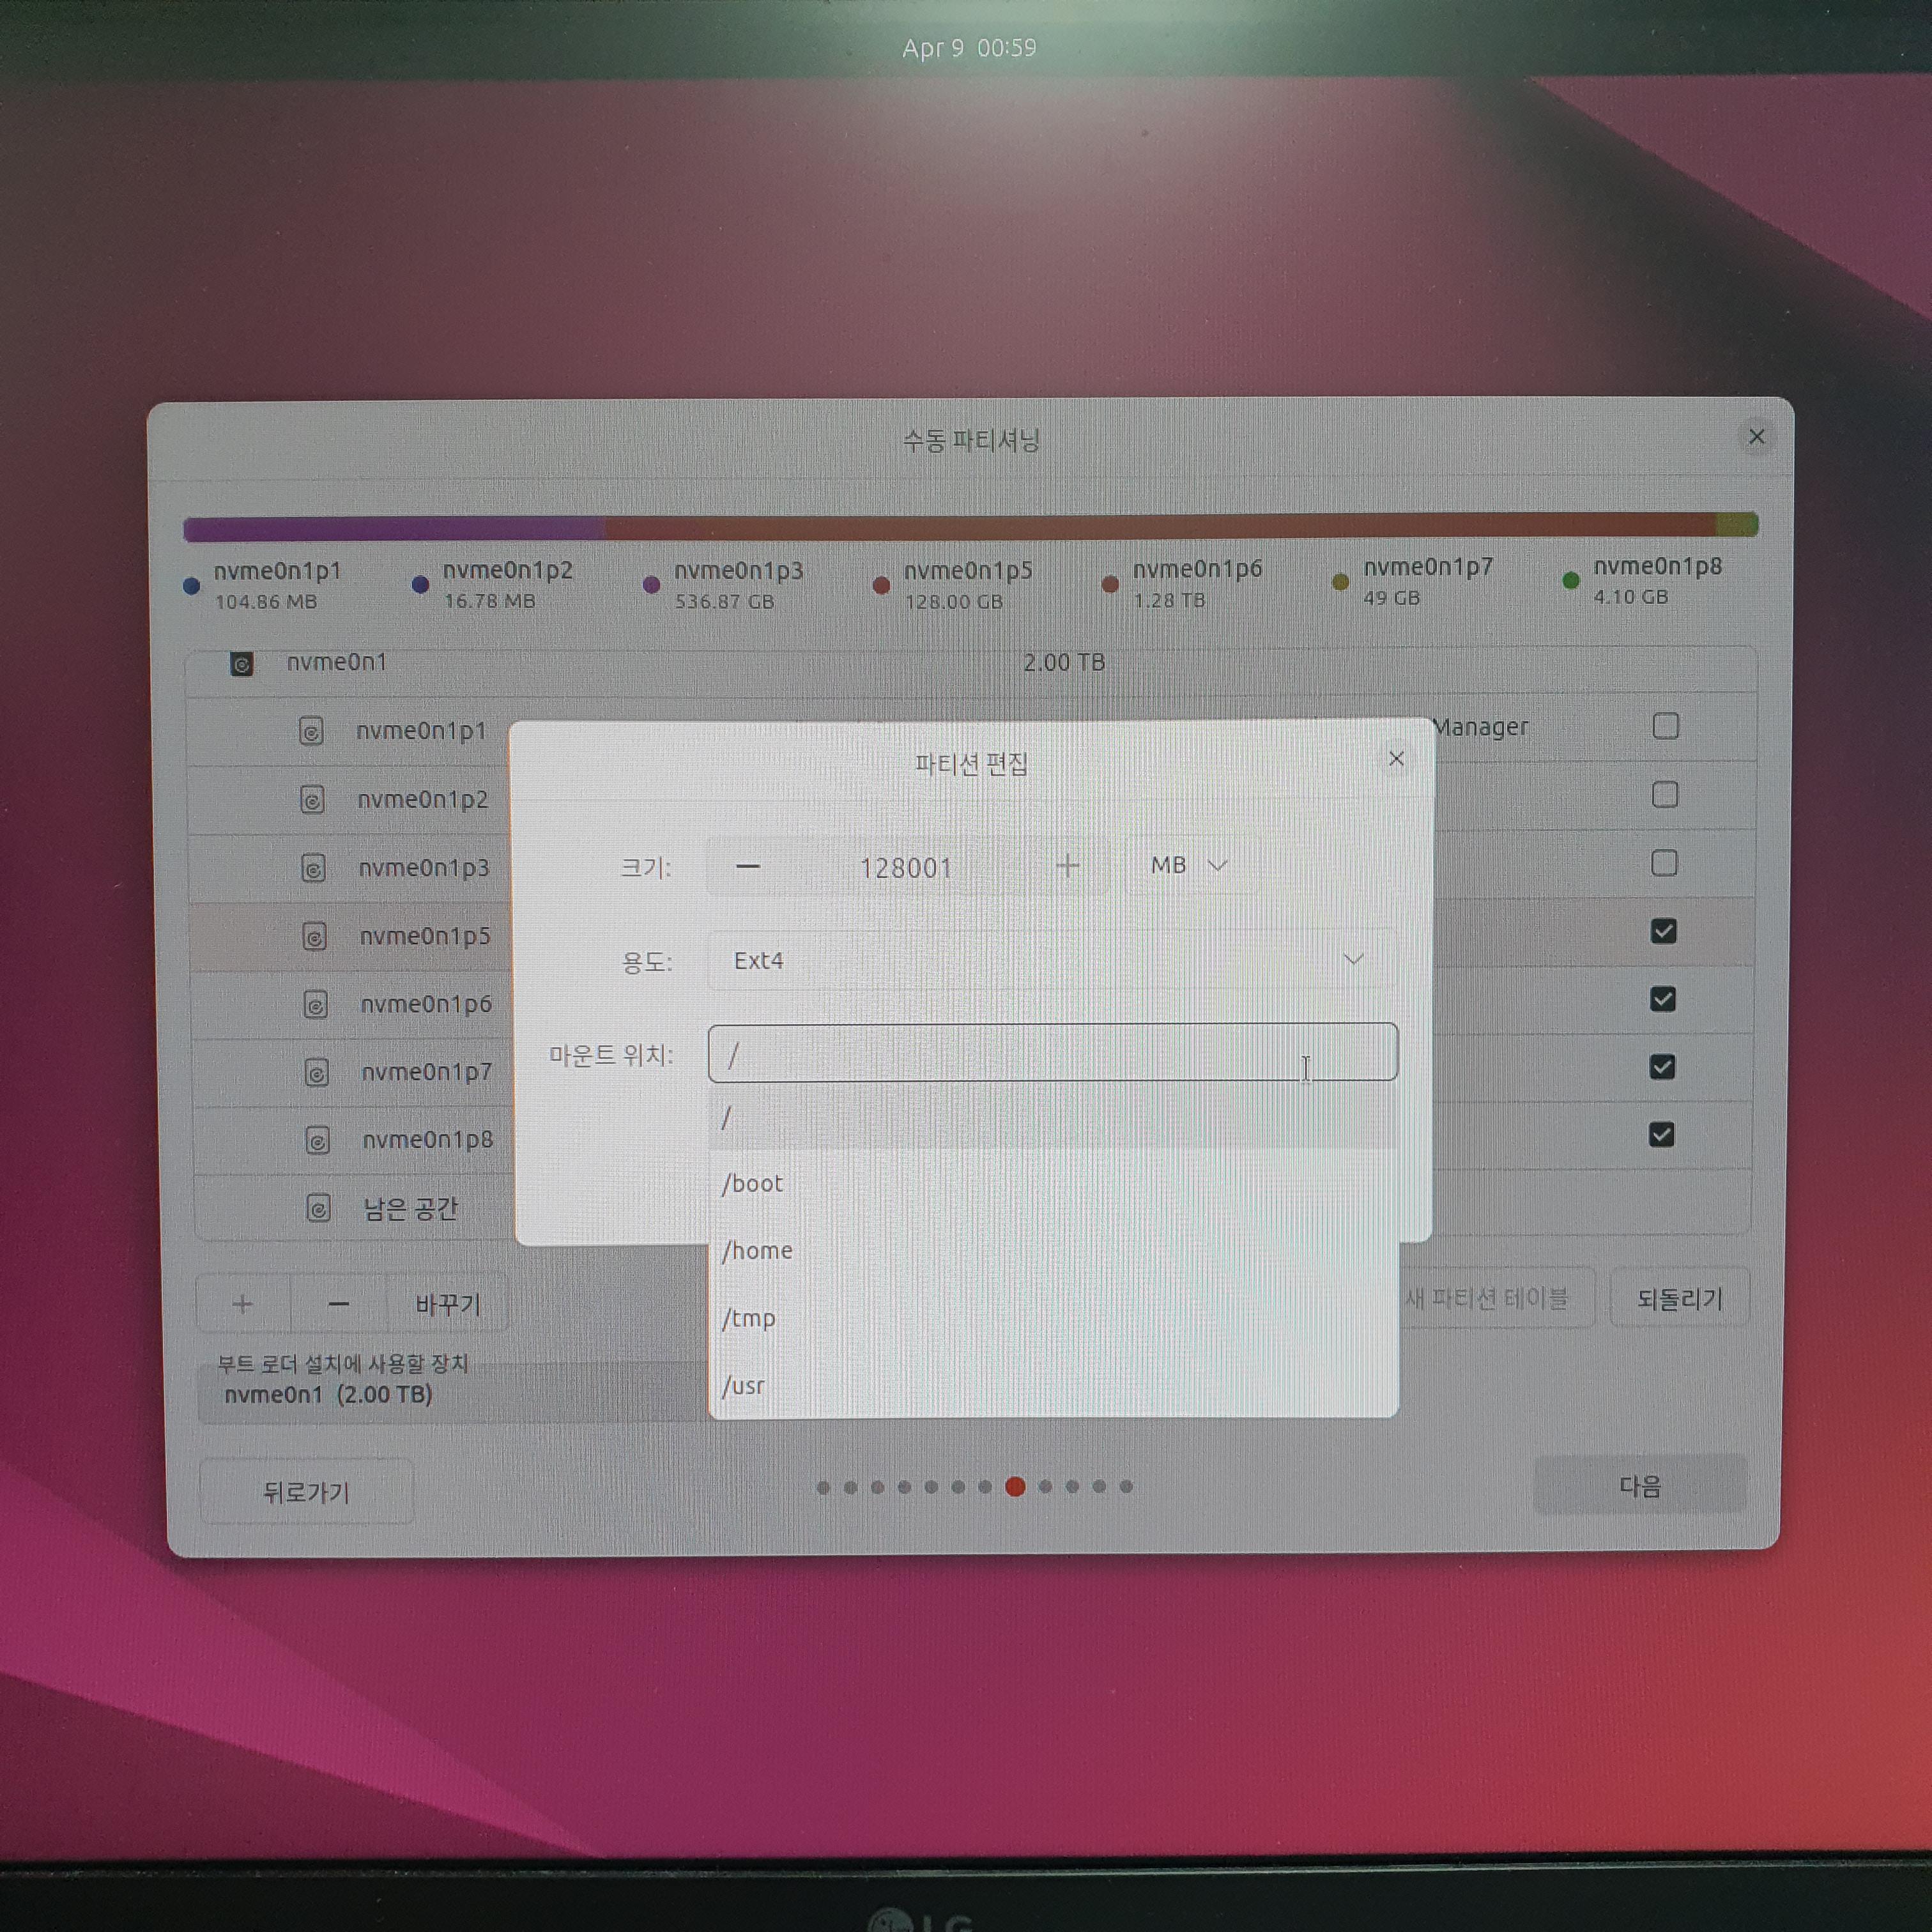This screenshot has height=1932, width=1932.
Task: Select the nvme0n1p3 partition row
Action: [x=350, y=868]
